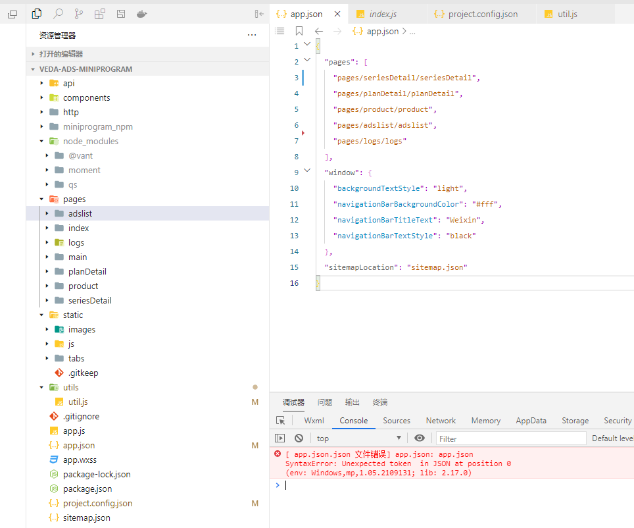The image size is (634, 528).
Task: Fold the pages array at line 2
Action: (307, 60)
